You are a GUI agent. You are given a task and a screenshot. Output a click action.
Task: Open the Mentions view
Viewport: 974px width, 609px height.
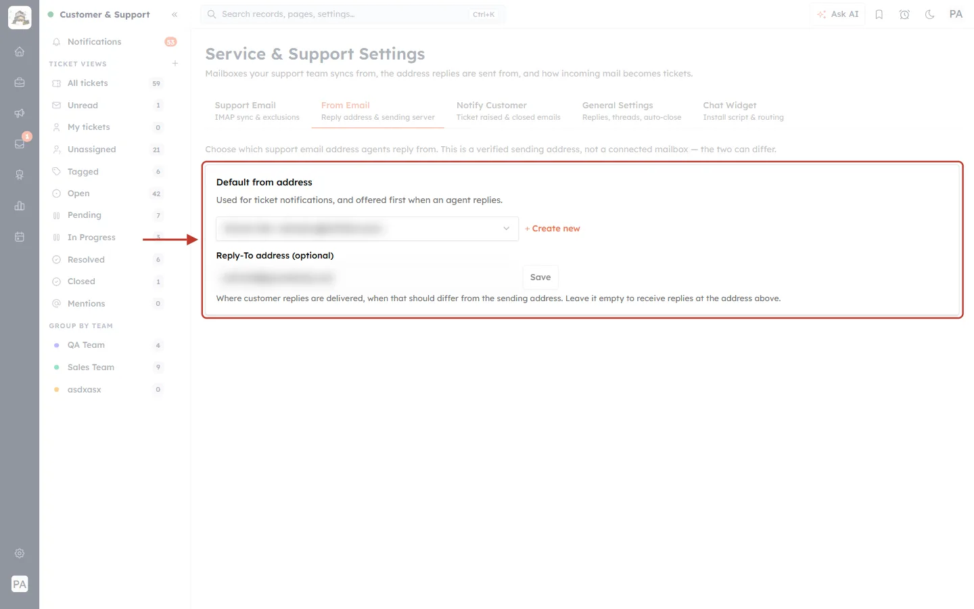107,304
